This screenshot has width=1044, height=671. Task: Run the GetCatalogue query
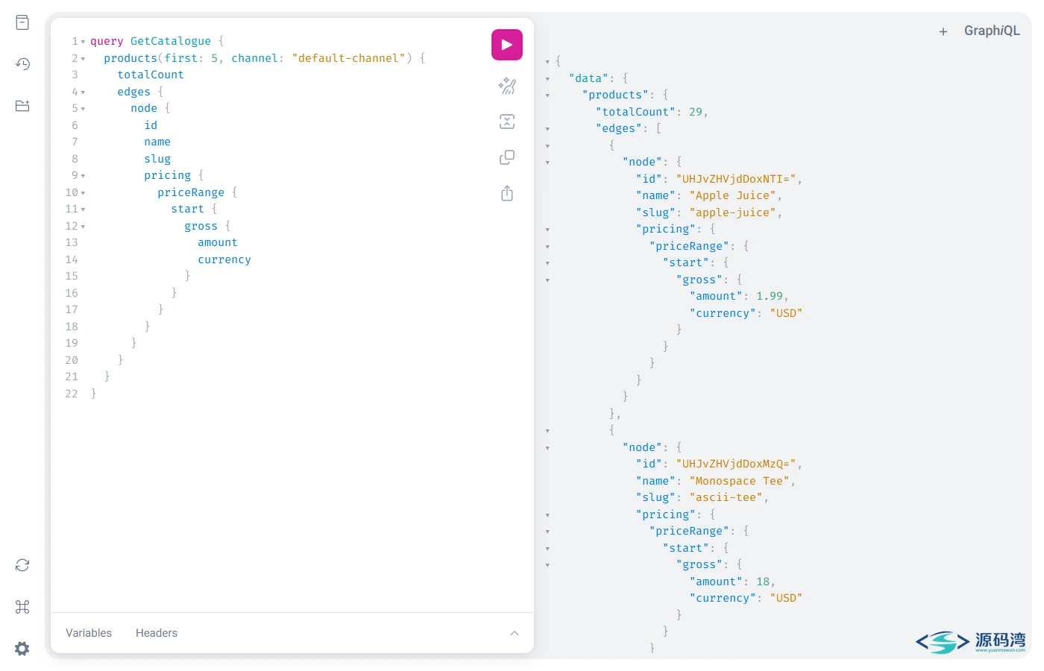[507, 45]
